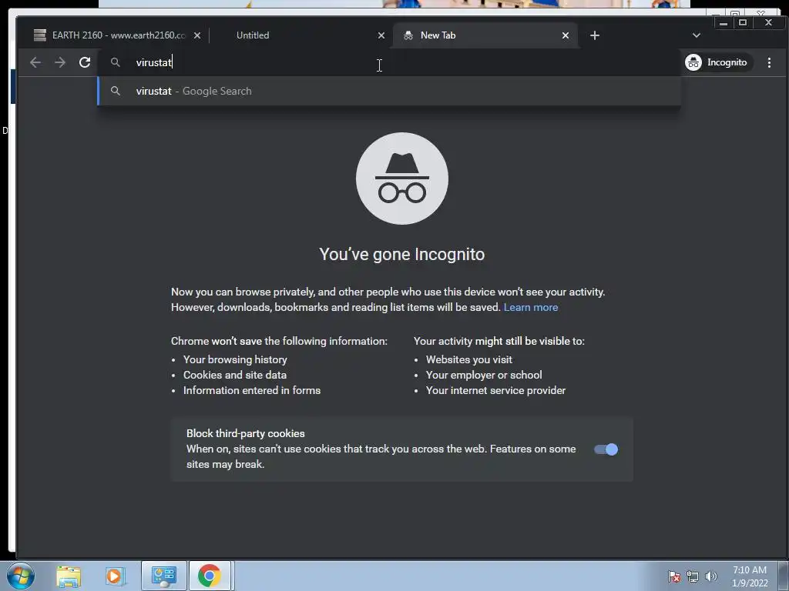The height and width of the screenshot is (591, 789).
Task: Click the network tray icon
Action: click(693, 576)
